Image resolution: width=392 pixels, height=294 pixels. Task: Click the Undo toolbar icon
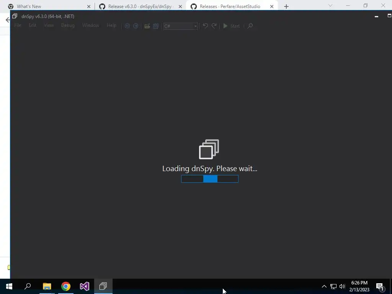pyautogui.click(x=205, y=26)
